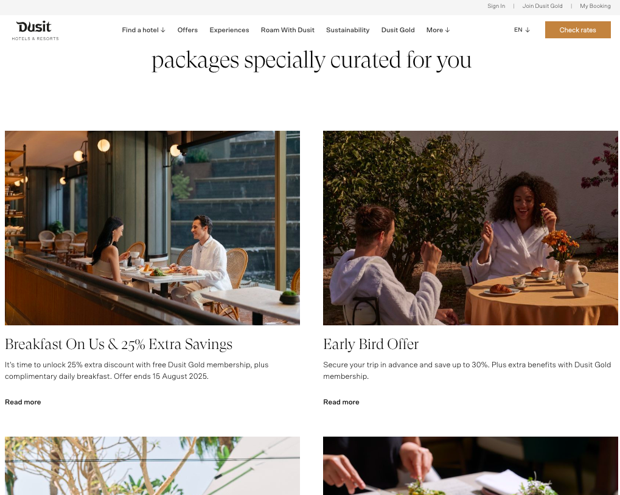Select Sustainability in the navigation bar

coord(347,30)
